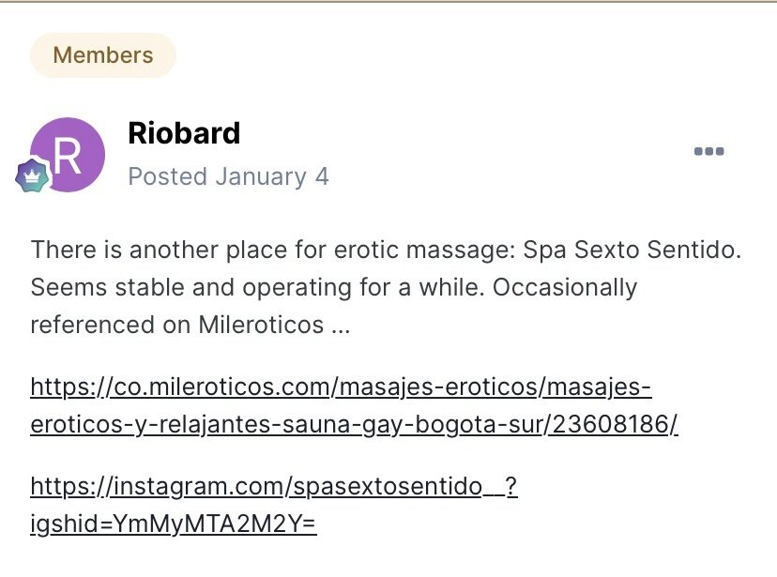Image resolution: width=777 pixels, height=577 pixels.
Task: Click the word 'Members' in the badge
Action: pyautogui.click(x=103, y=55)
